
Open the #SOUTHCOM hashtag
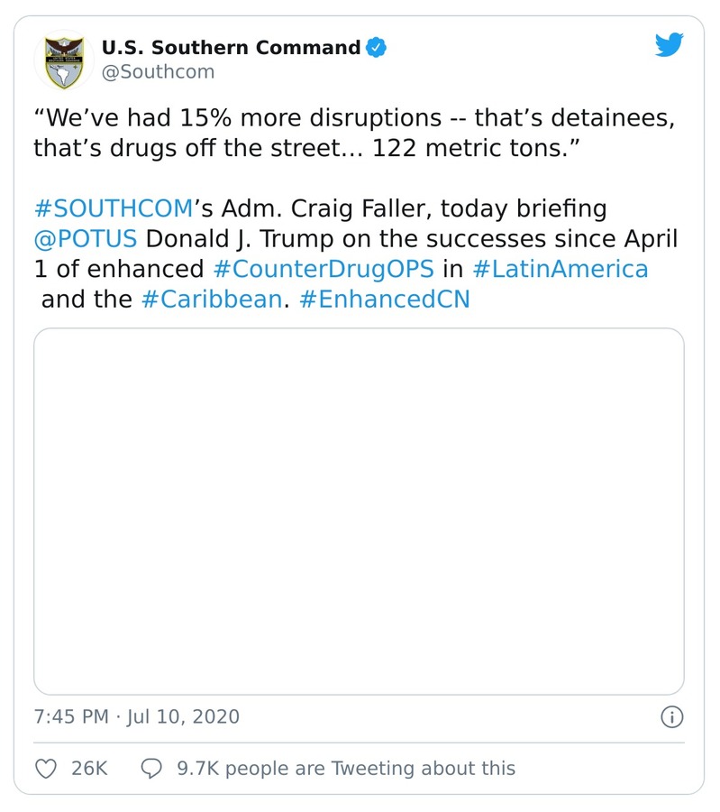pyautogui.click(x=114, y=209)
